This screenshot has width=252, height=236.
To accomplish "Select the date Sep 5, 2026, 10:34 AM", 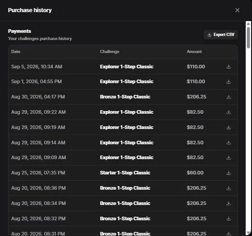I will 36,67.
